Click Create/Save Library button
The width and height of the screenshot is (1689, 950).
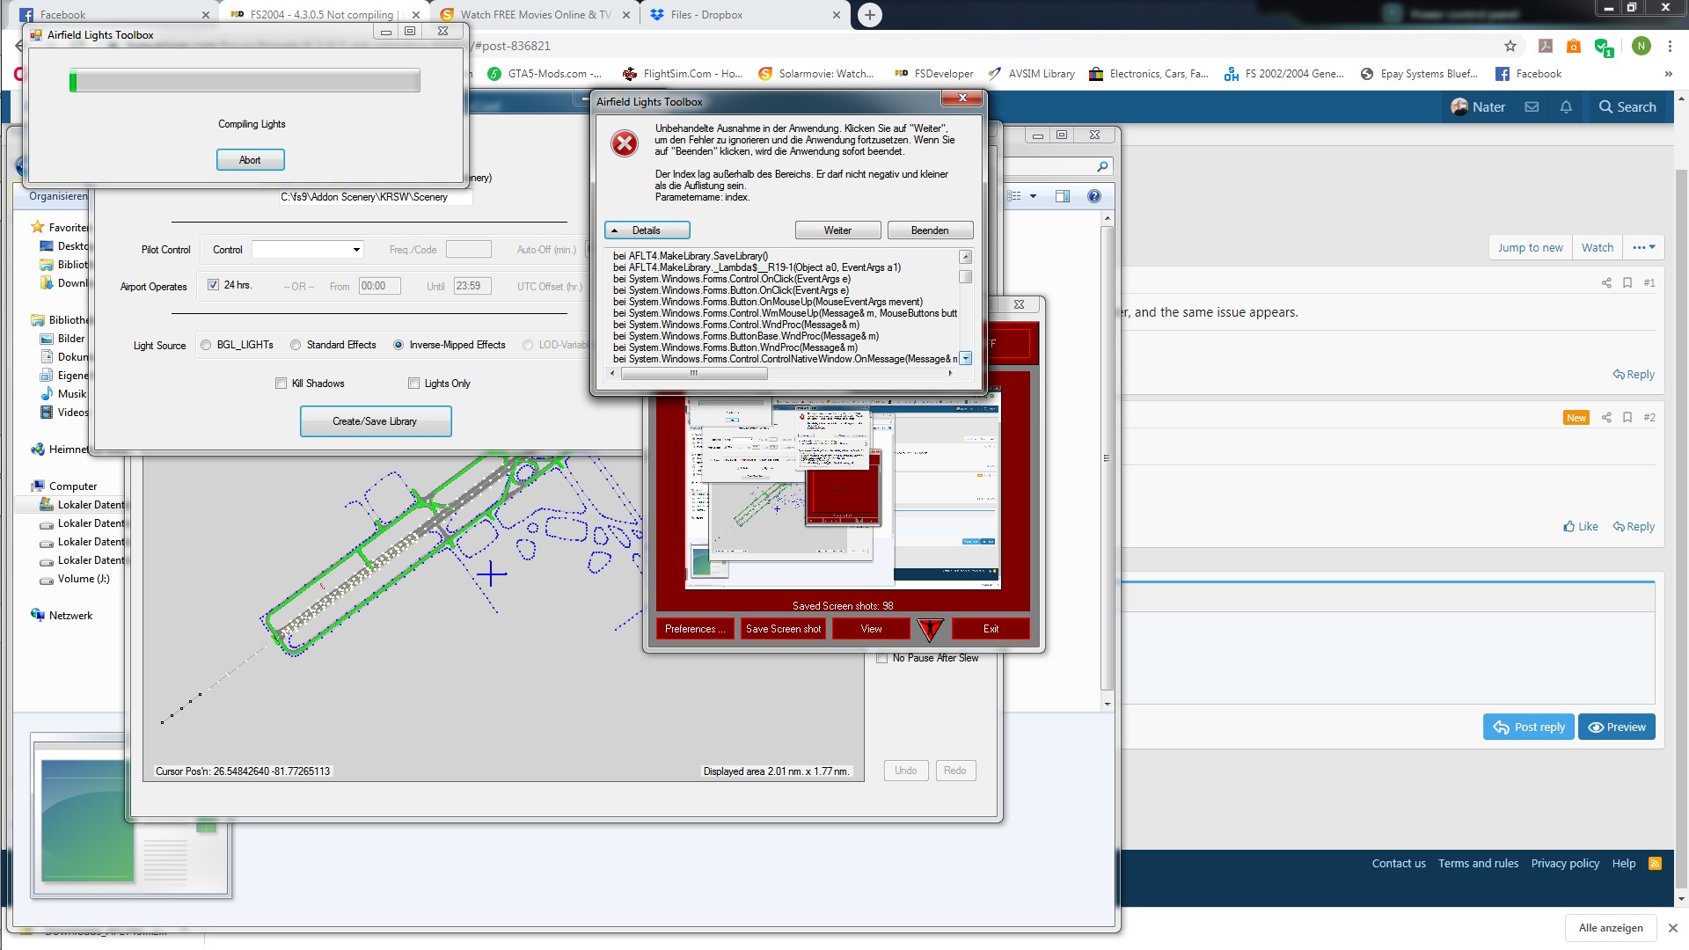pyautogui.click(x=376, y=421)
